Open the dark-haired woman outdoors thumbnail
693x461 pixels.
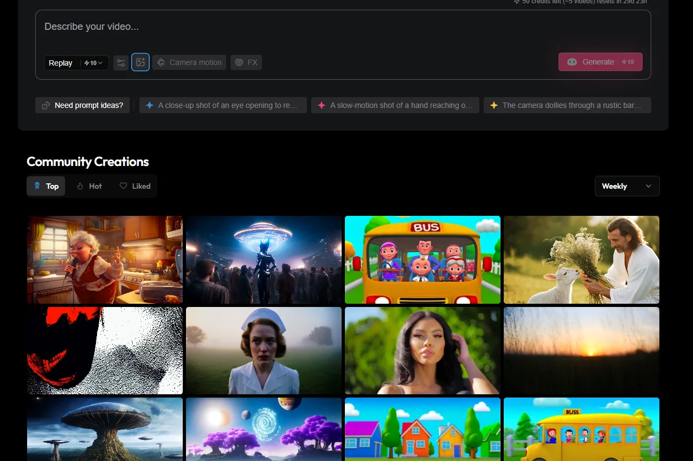tap(422, 350)
